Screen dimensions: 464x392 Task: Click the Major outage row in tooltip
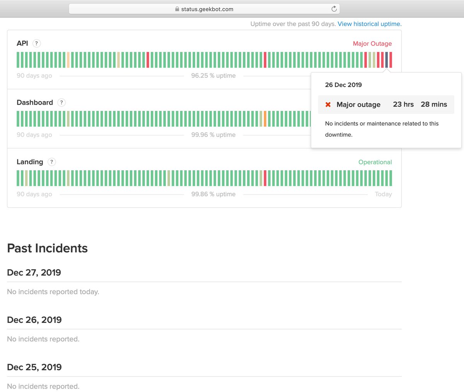[x=386, y=105]
